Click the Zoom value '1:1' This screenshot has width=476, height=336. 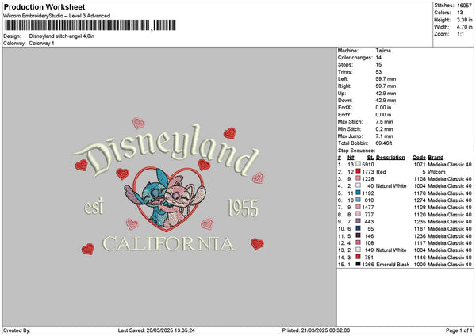[460, 34]
